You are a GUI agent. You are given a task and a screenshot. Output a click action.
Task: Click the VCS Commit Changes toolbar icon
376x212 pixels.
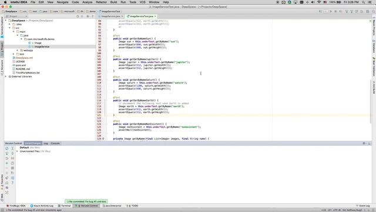(x=351, y=11)
